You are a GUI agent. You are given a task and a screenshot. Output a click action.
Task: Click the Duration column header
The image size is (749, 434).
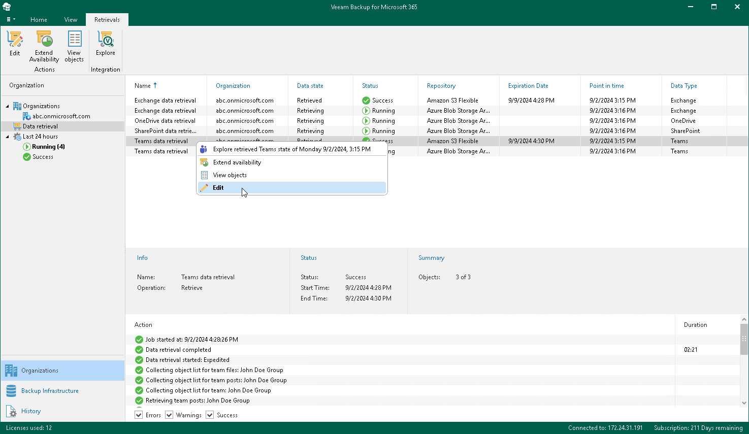coord(695,325)
